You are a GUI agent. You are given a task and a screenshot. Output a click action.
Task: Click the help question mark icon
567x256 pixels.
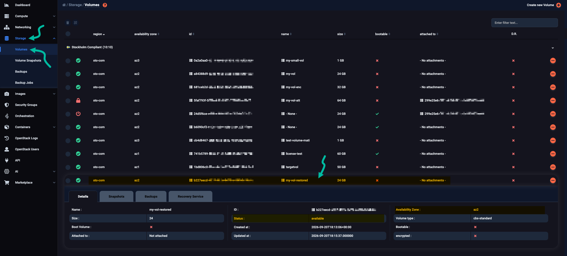click(x=105, y=5)
